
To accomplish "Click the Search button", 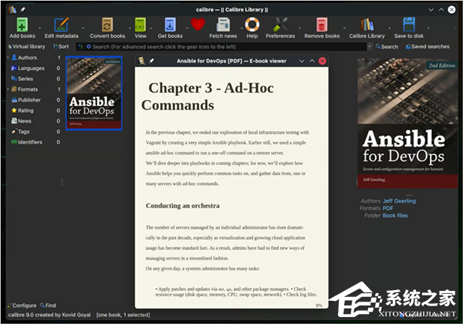I will [387, 46].
